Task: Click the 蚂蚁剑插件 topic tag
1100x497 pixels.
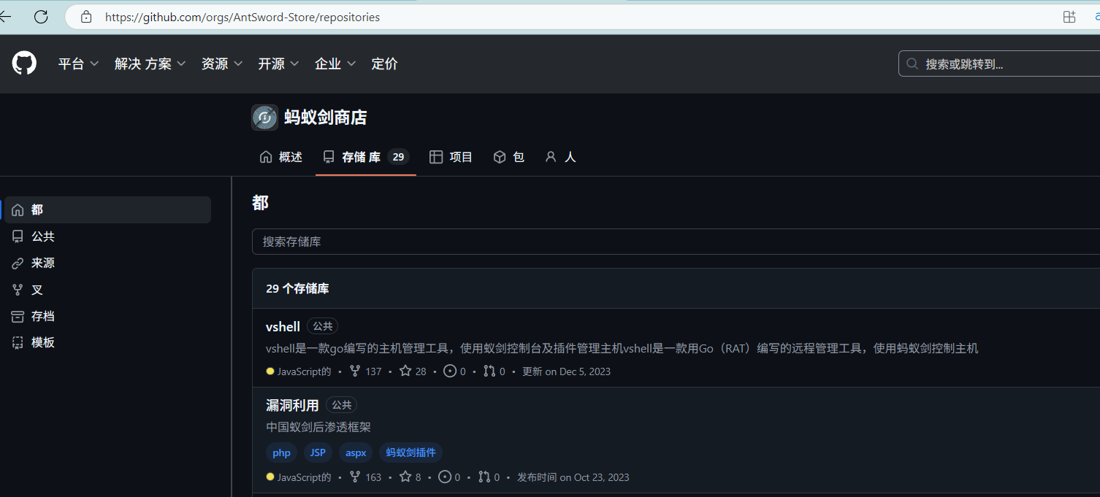Action: click(x=410, y=452)
